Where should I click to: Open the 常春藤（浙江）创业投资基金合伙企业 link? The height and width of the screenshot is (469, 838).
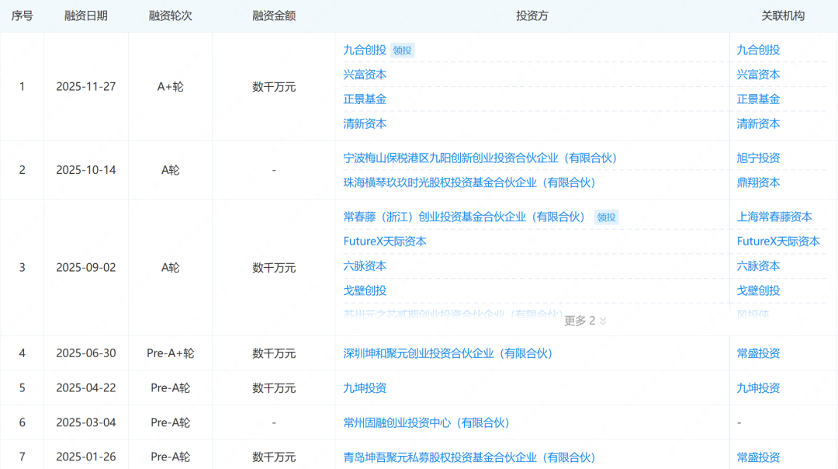click(464, 217)
